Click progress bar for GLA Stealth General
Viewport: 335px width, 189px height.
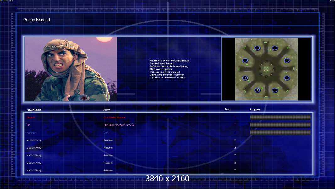click(280, 117)
